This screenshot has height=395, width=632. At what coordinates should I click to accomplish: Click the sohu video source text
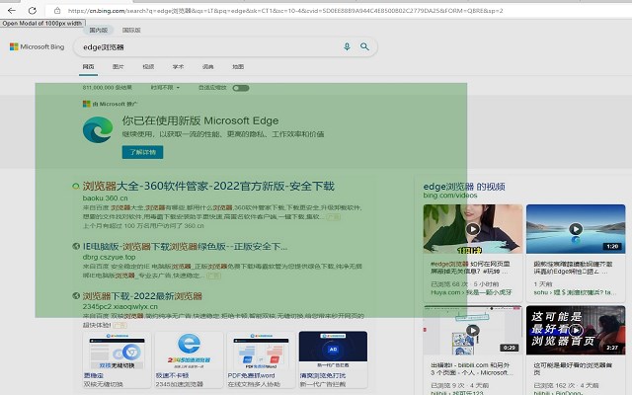click(575, 292)
